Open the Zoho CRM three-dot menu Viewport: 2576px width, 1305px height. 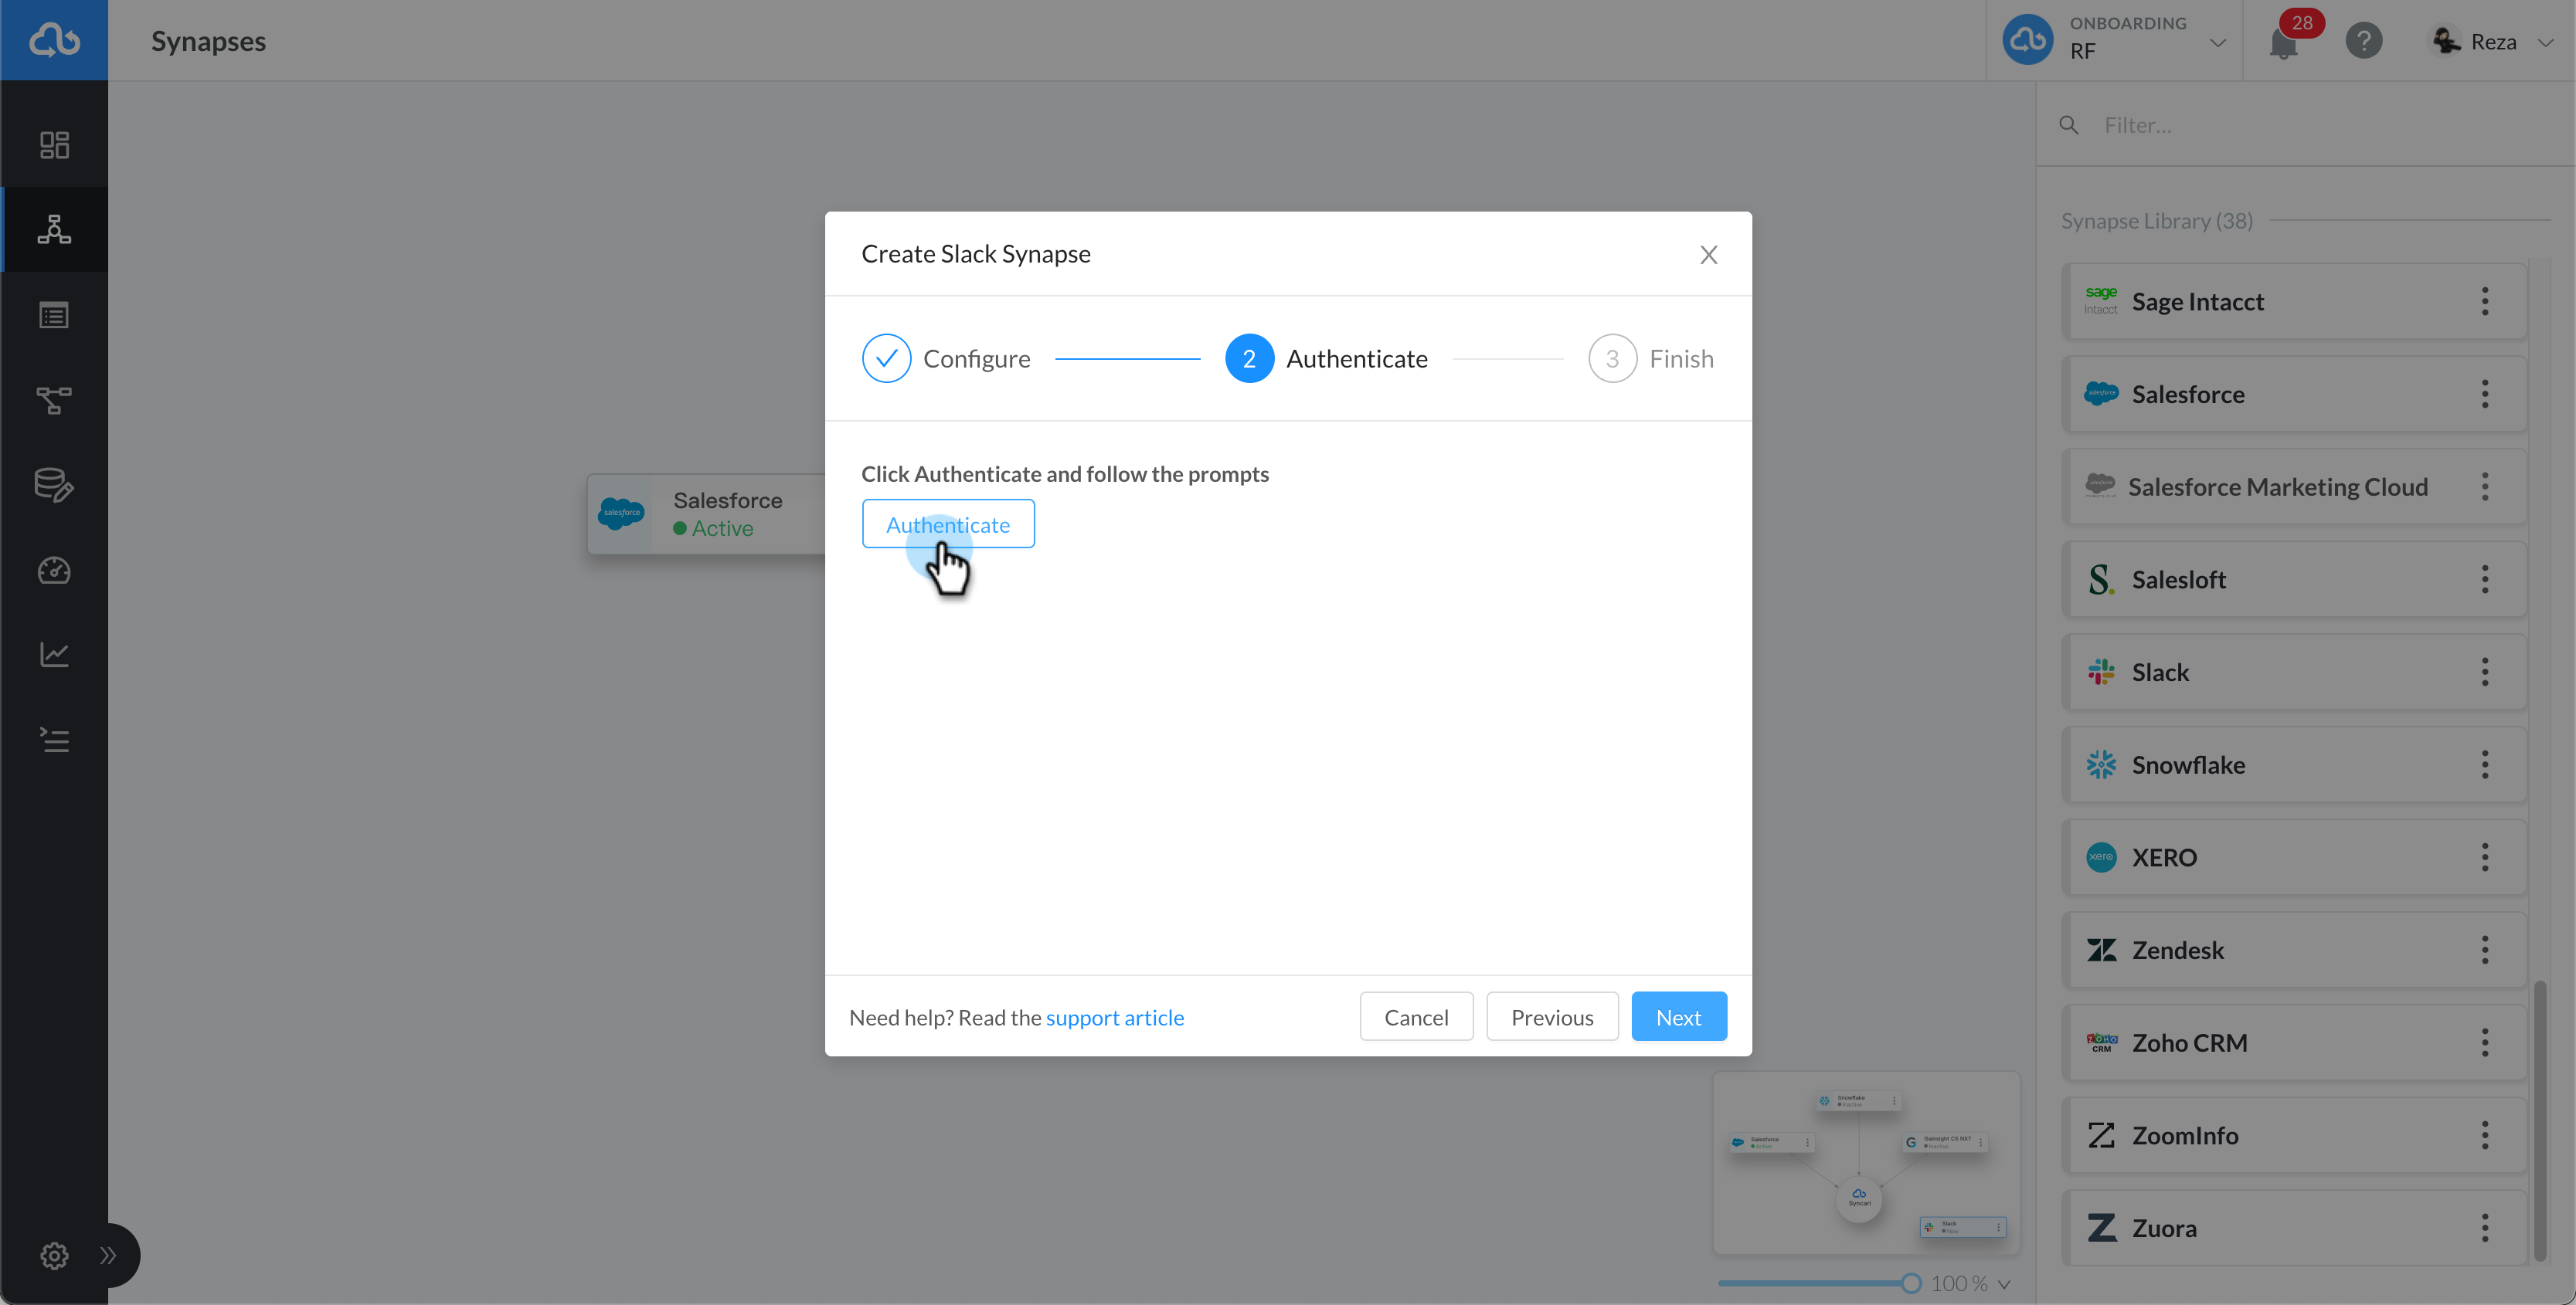(x=2485, y=1042)
